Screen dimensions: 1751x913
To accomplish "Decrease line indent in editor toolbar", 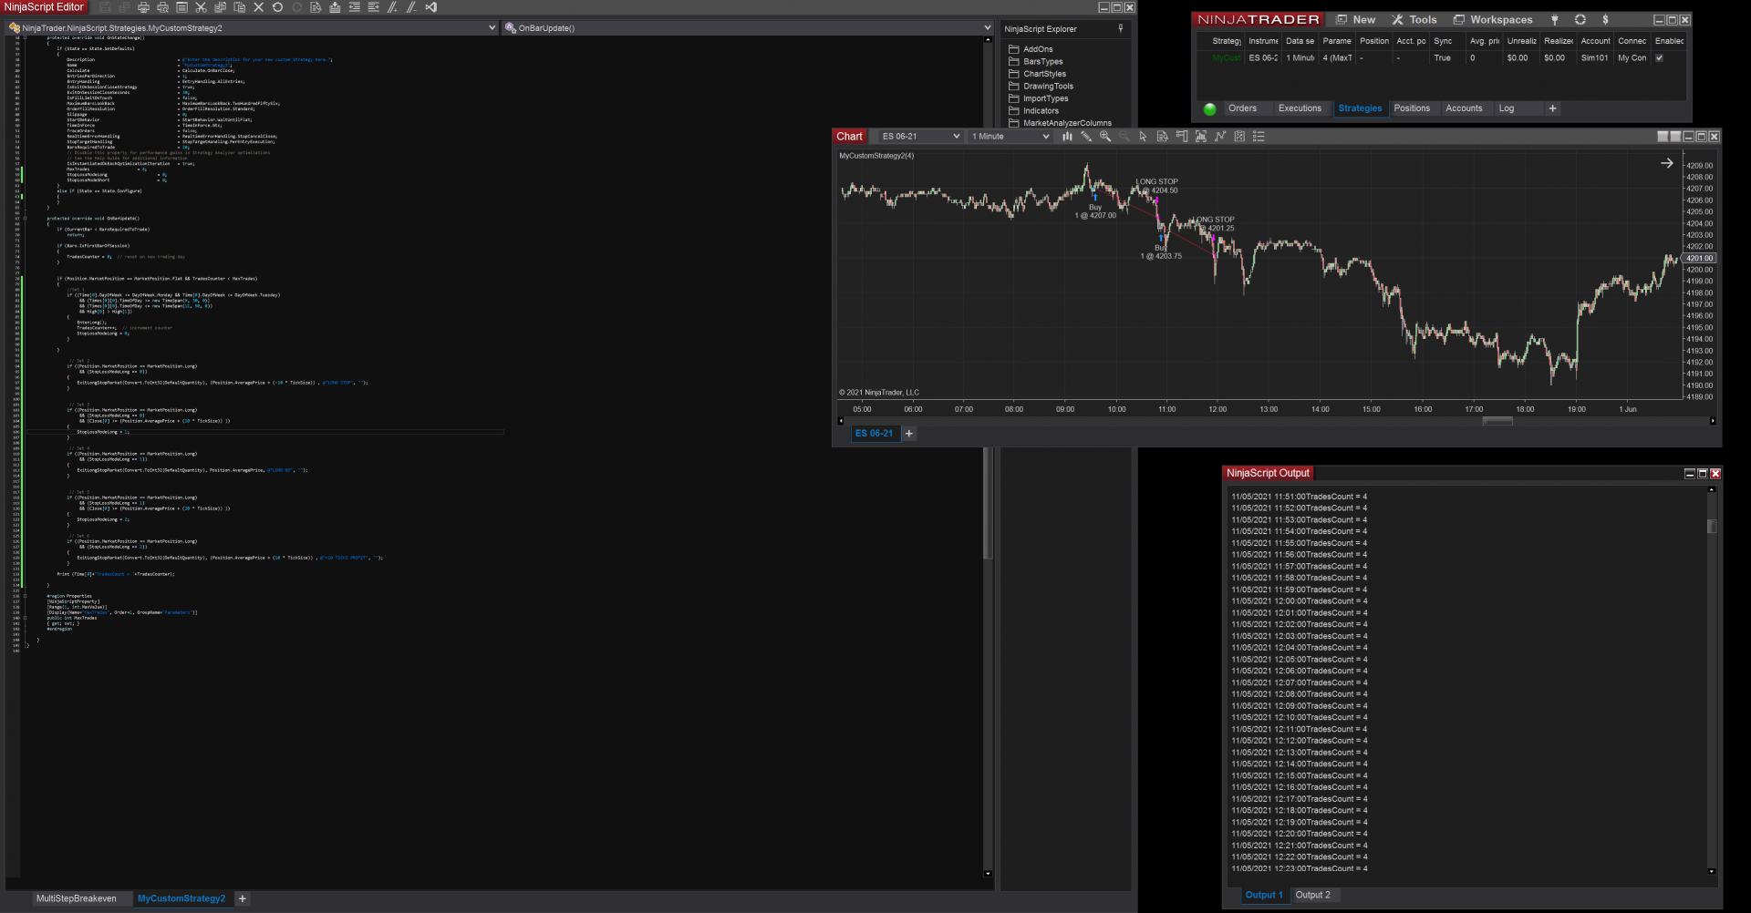I will tap(354, 7).
